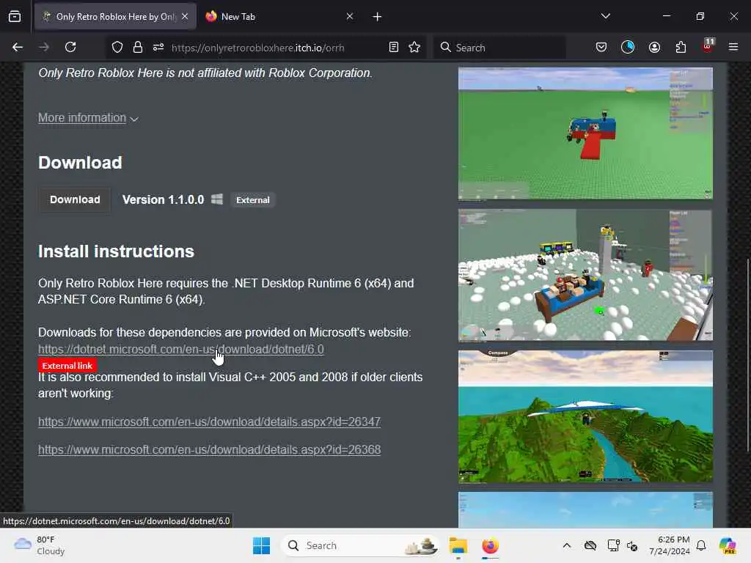The image size is (751, 563).
Task: Click the forward navigation arrow
Action: [x=44, y=47]
